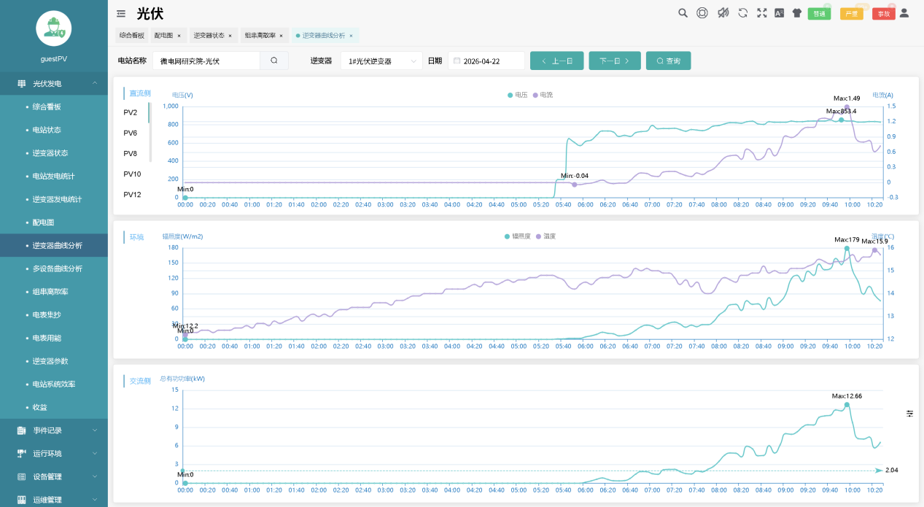The width and height of the screenshot is (924, 507).
Task: Click the refresh icon in top bar
Action: coord(742,13)
